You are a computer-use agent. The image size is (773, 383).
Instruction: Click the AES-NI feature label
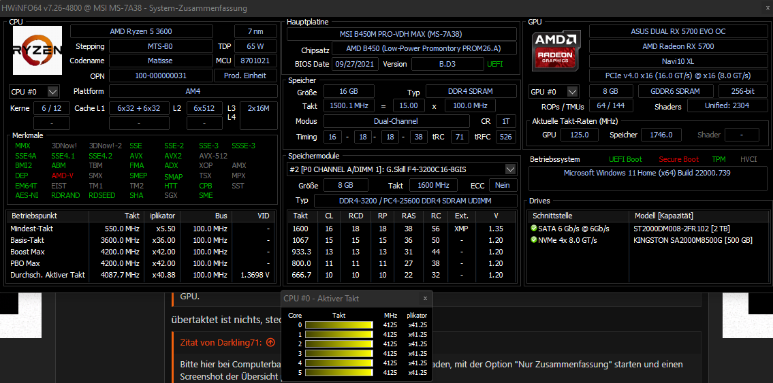(x=26, y=195)
